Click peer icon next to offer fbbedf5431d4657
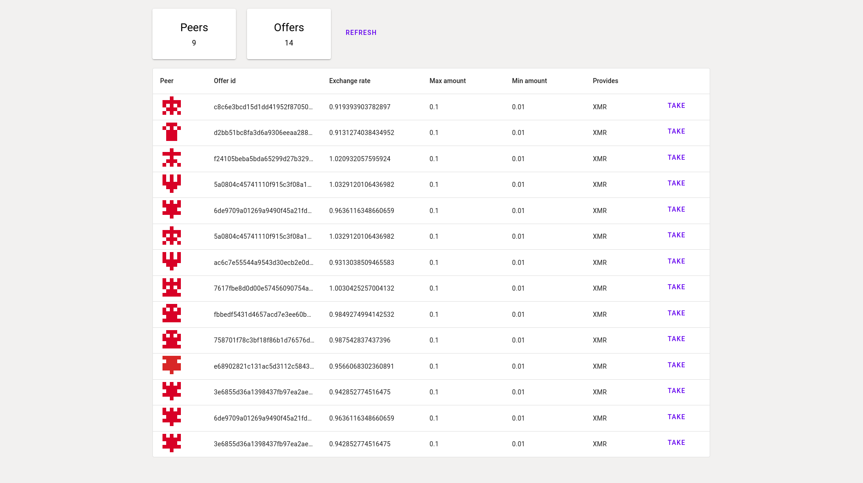Screen dimensions: 863x483 (x=171, y=314)
